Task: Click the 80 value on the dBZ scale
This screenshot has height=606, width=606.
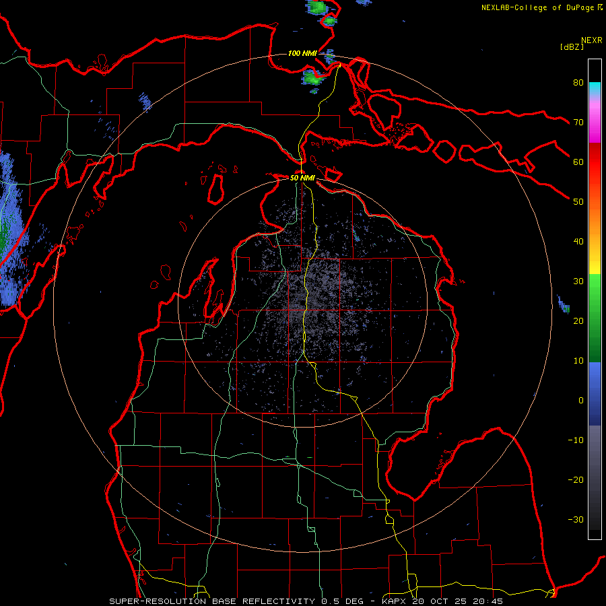Action: click(578, 82)
